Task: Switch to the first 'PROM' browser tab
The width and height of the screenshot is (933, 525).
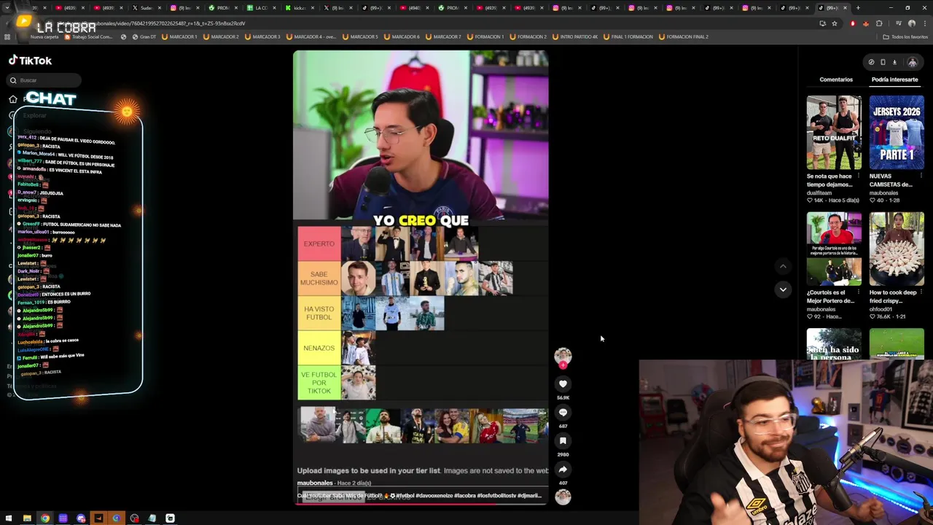Action: 222,8
